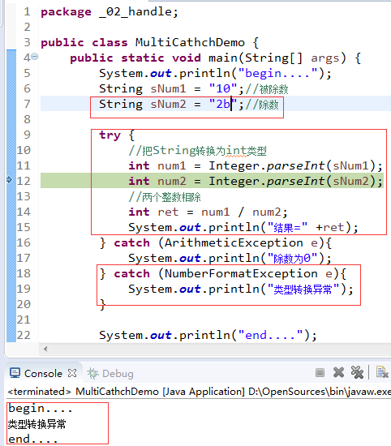Click the ArithmeticException catch clause
The image size is (391, 446).
pos(216,243)
